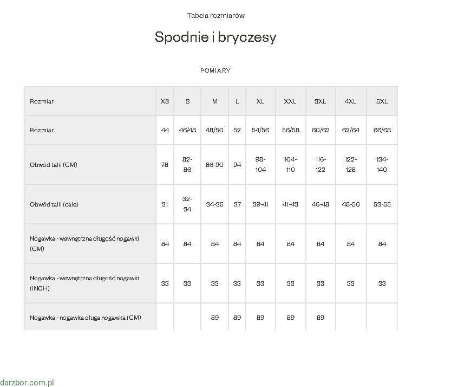Select the 116-122 waist cell for 3XL

pos(321,165)
